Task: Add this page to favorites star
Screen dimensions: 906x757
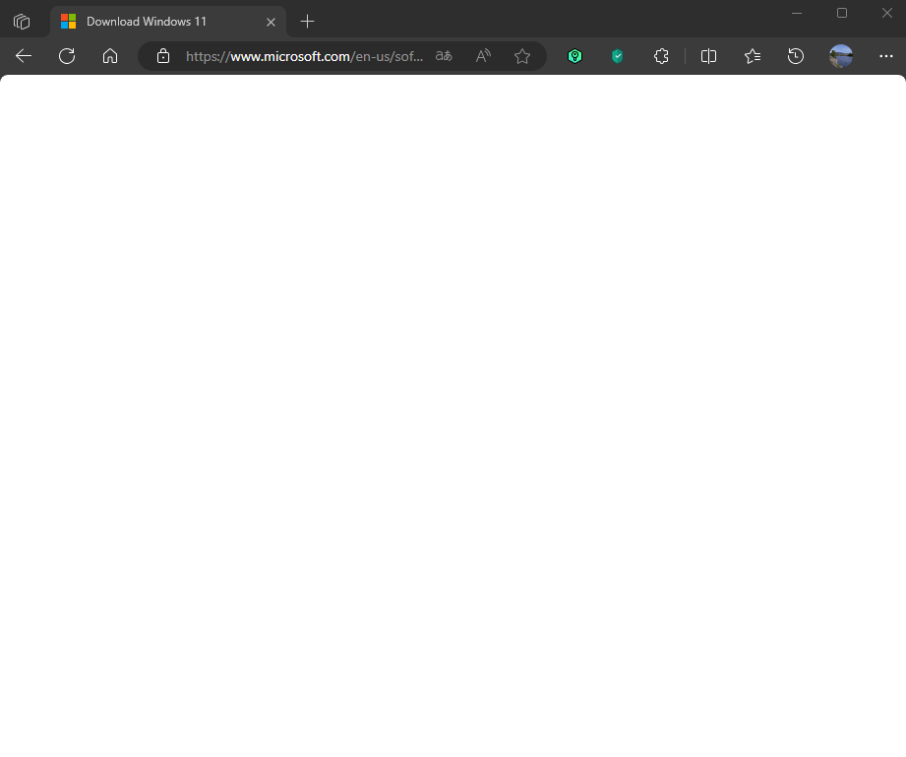Action: click(x=522, y=56)
